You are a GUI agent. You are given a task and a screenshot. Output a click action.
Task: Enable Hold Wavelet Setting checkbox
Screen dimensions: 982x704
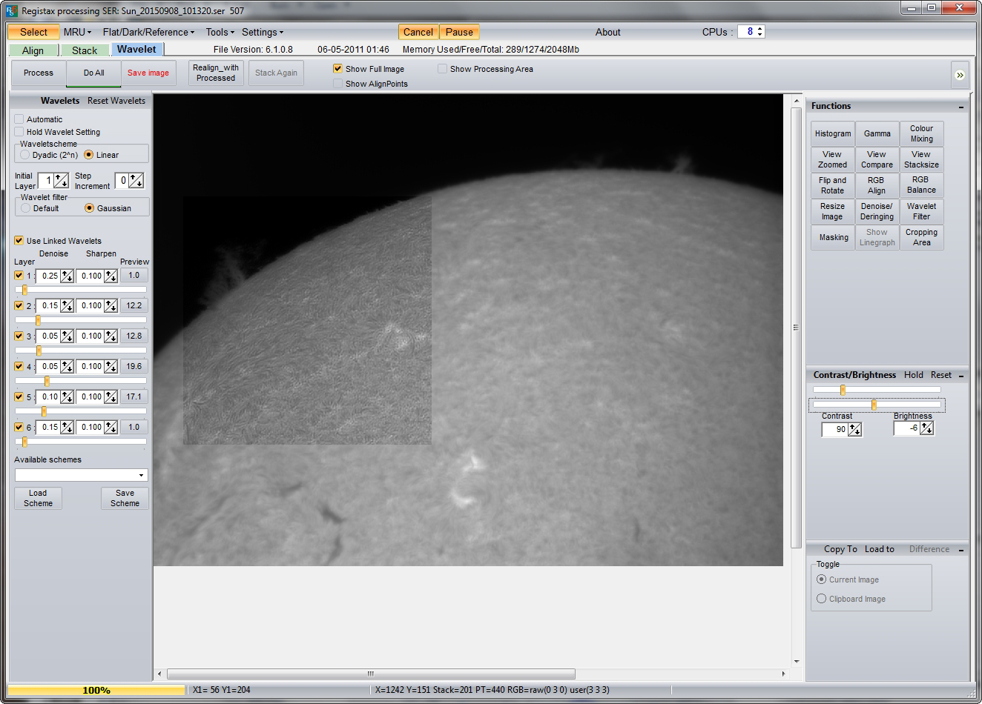pos(19,132)
